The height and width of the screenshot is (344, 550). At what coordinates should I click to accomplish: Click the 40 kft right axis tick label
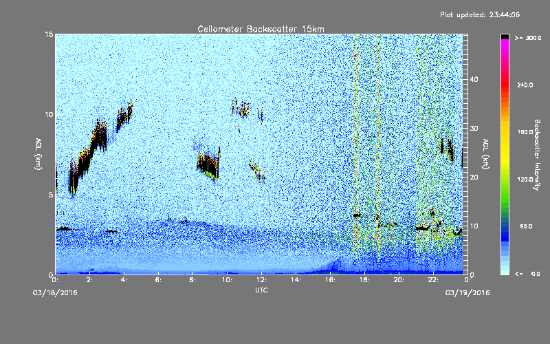click(474, 79)
